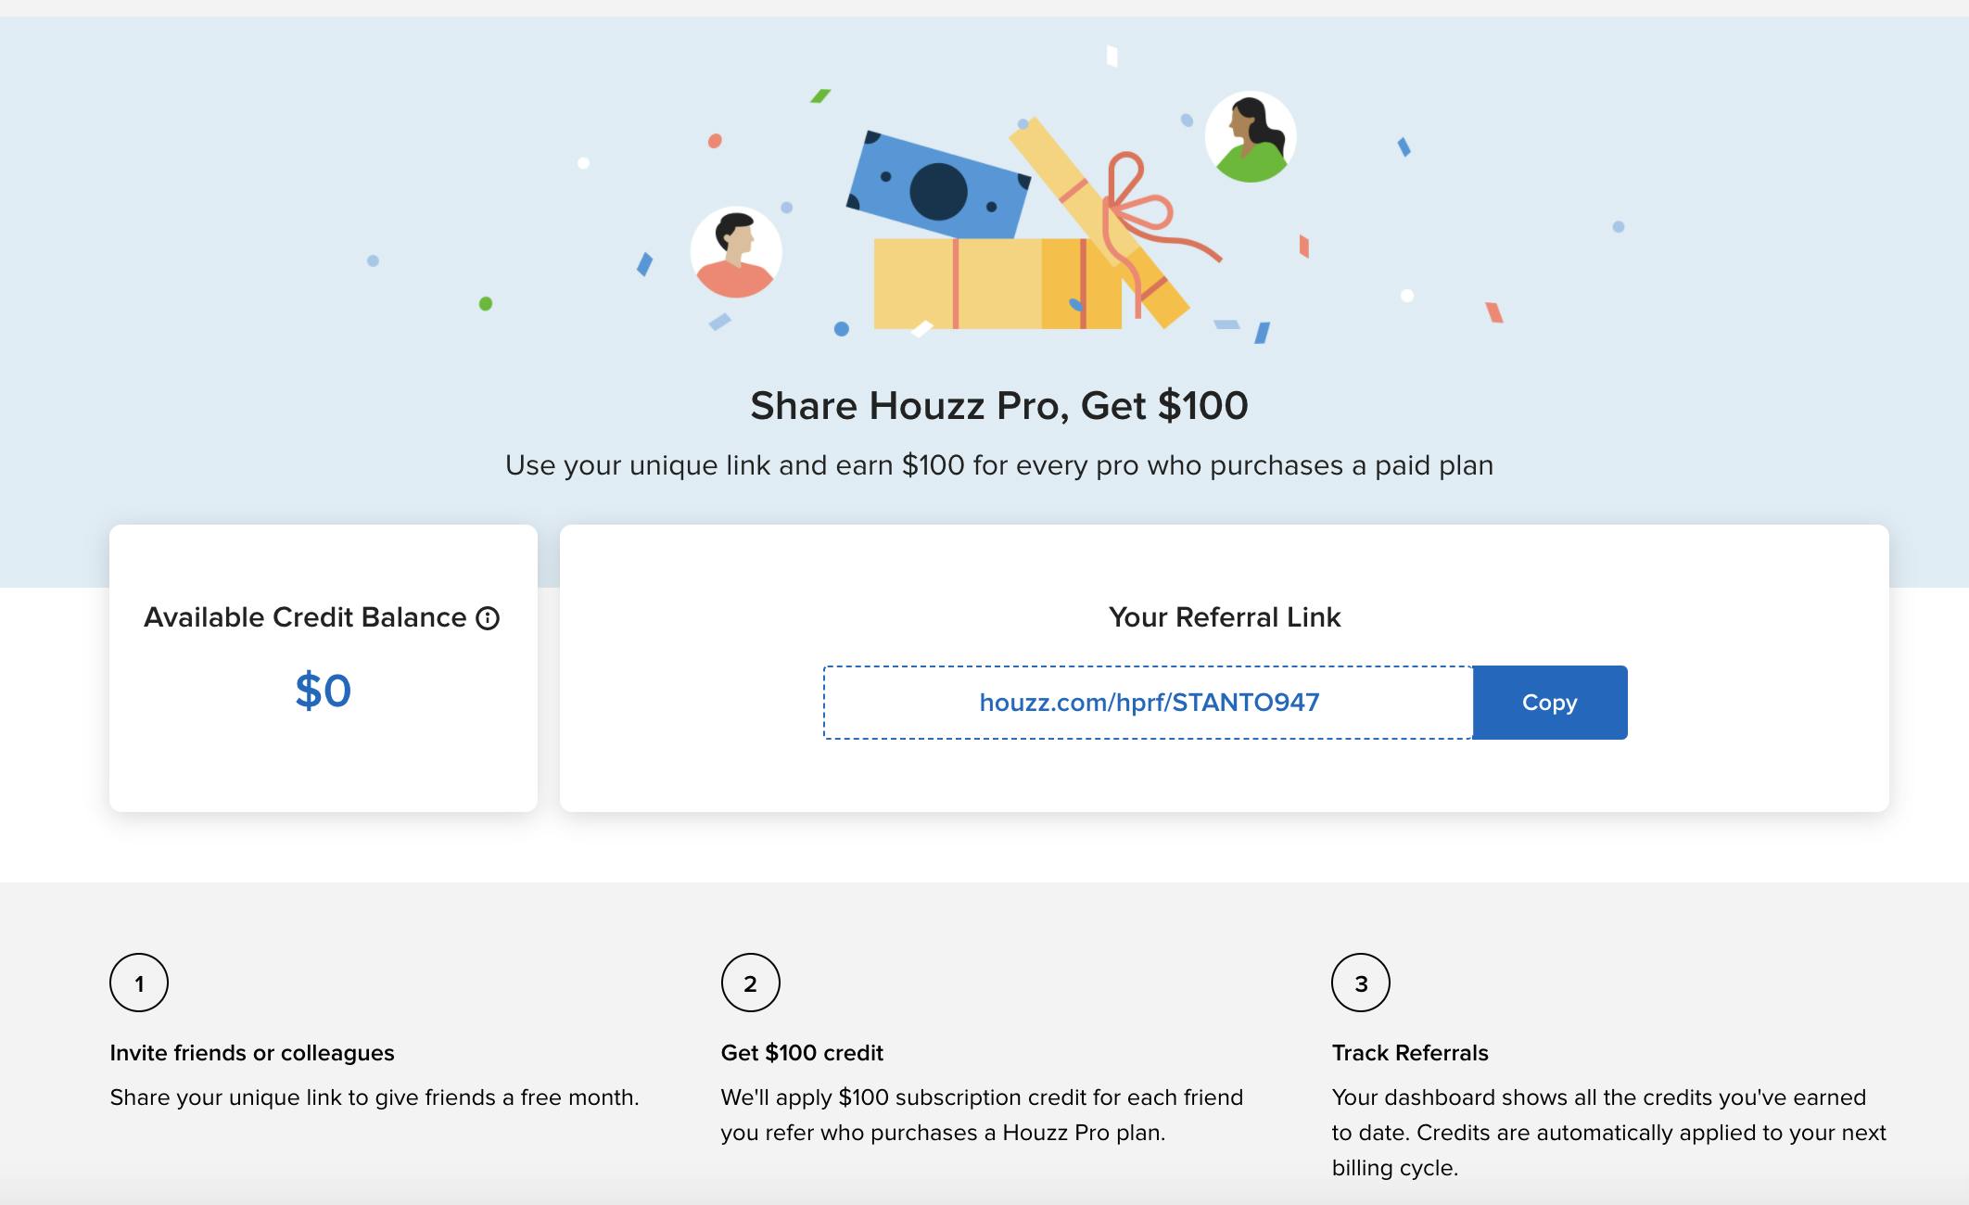Image resolution: width=1969 pixels, height=1205 pixels.
Task: Click the Get $100 credit heading
Action: tap(802, 1053)
